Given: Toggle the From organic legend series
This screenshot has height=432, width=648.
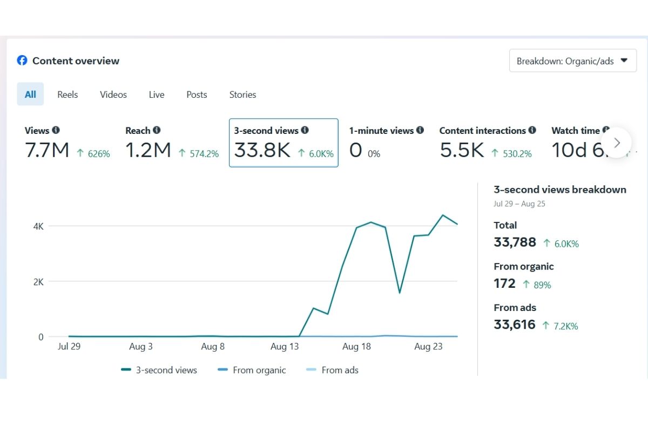Looking at the screenshot, I should [x=252, y=370].
